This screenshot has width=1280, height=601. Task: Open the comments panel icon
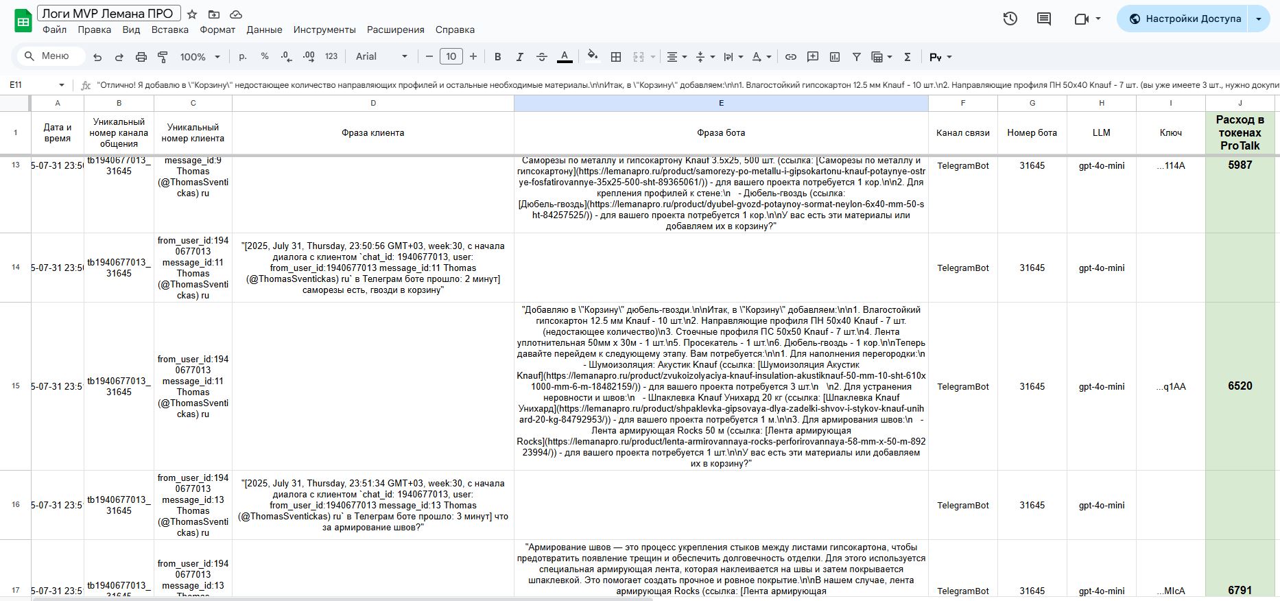[1044, 19]
